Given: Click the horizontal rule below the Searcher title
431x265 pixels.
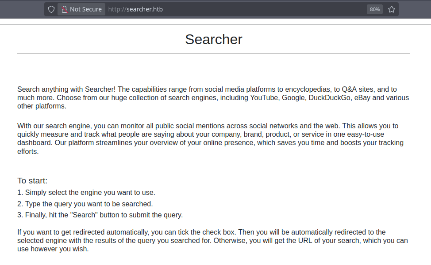Looking at the screenshot, I should (x=213, y=54).
